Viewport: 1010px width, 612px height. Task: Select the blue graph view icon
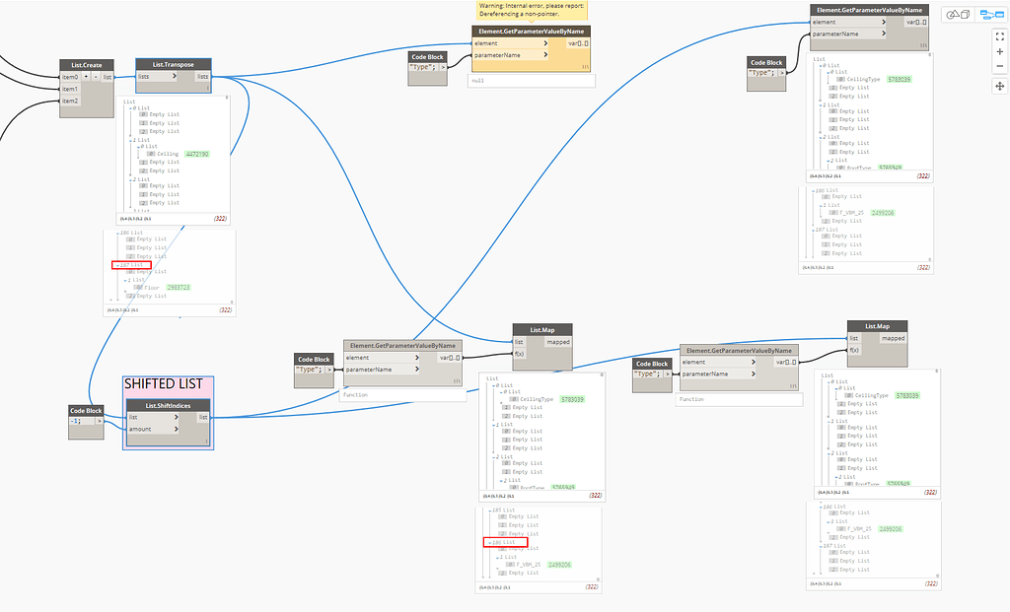click(991, 15)
